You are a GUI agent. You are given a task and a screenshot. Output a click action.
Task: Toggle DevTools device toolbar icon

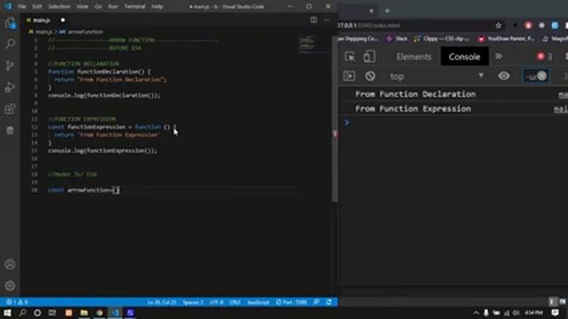click(x=369, y=57)
